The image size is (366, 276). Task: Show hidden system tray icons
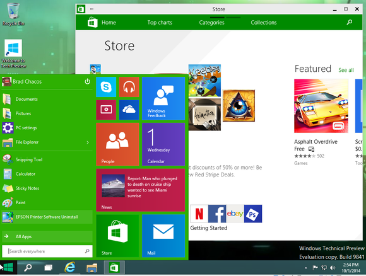[x=306, y=268]
